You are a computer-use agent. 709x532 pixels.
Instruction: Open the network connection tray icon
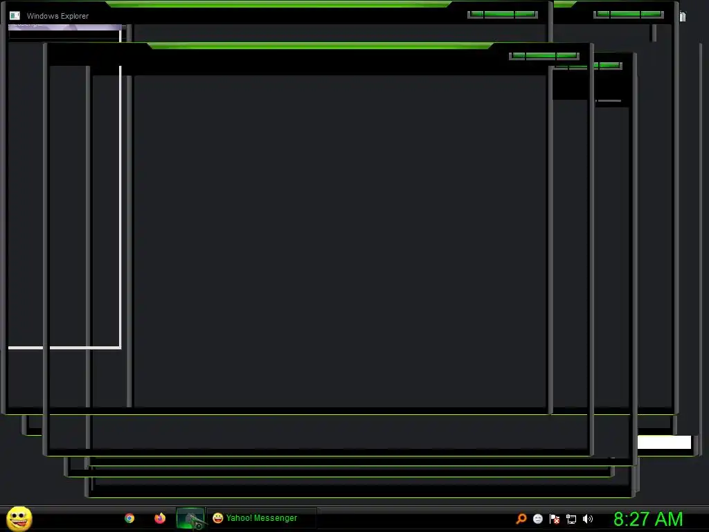(x=571, y=520)
